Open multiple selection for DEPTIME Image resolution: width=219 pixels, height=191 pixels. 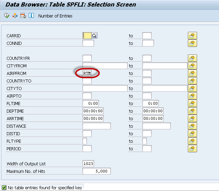(192, 111)
